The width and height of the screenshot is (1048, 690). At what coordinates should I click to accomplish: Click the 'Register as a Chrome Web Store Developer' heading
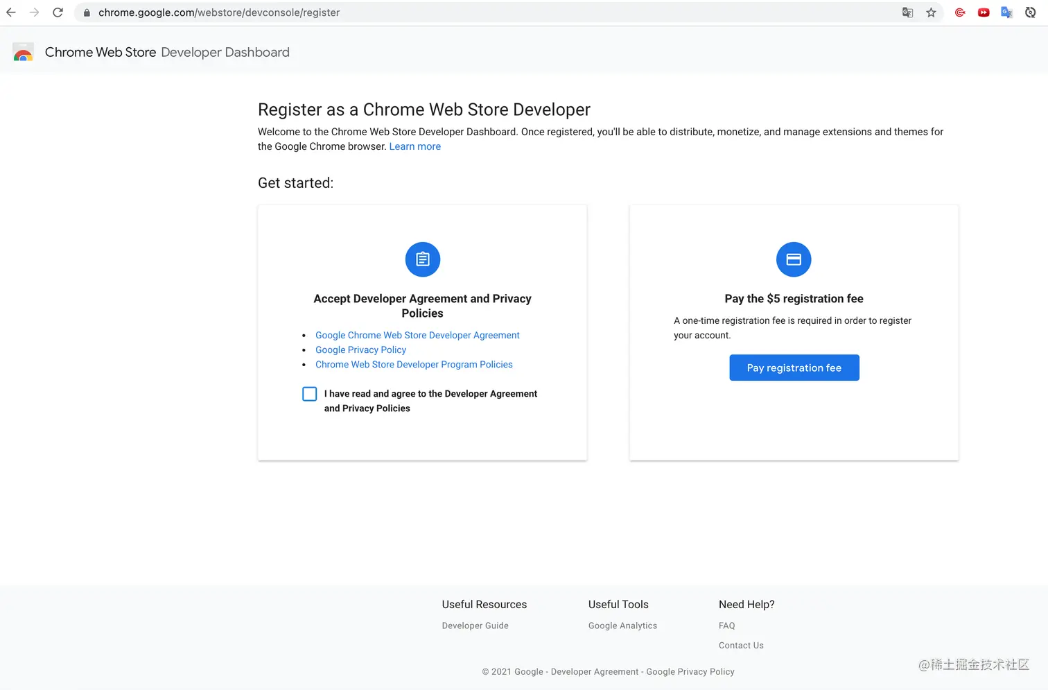(424, 110)
